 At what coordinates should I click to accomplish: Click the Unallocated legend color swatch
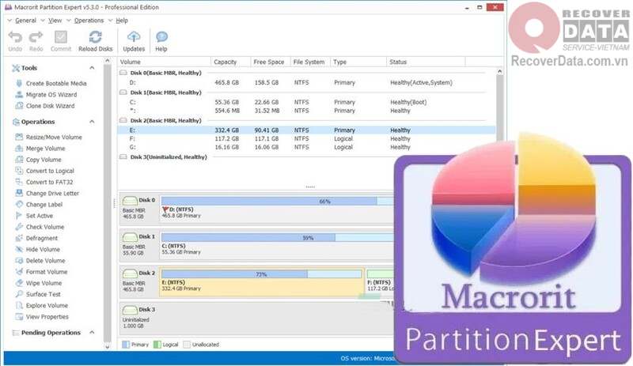tap(187, 345)
